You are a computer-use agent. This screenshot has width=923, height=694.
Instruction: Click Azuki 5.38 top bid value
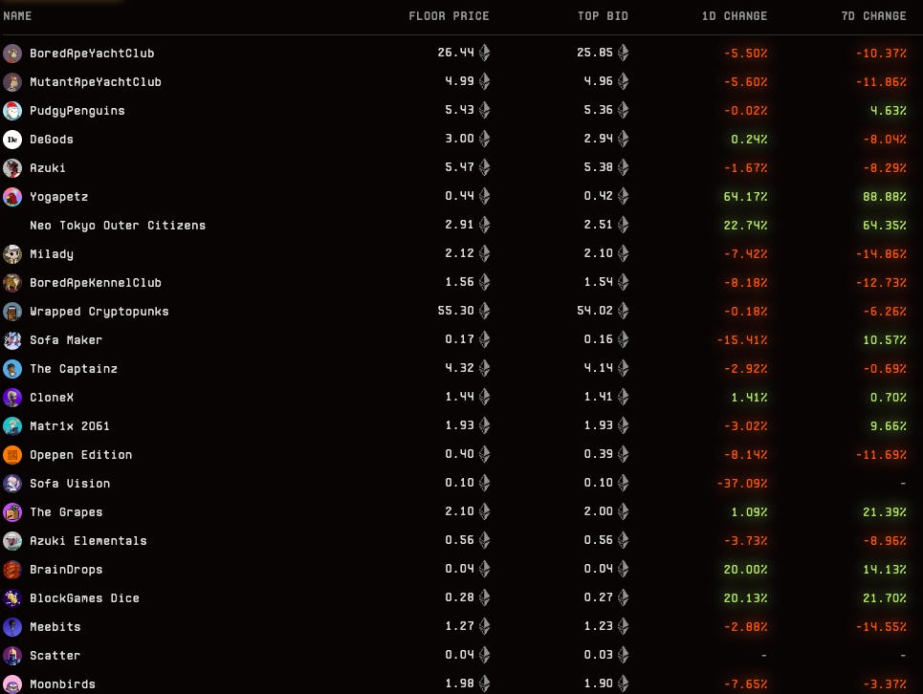coord(598,167)
